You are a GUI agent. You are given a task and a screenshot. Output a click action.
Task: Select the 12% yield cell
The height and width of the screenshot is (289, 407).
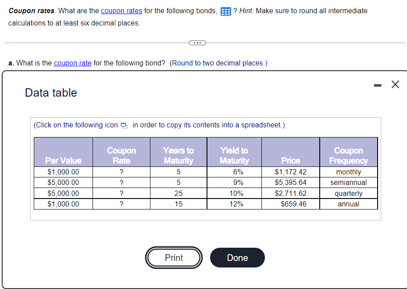click(234, 204)
